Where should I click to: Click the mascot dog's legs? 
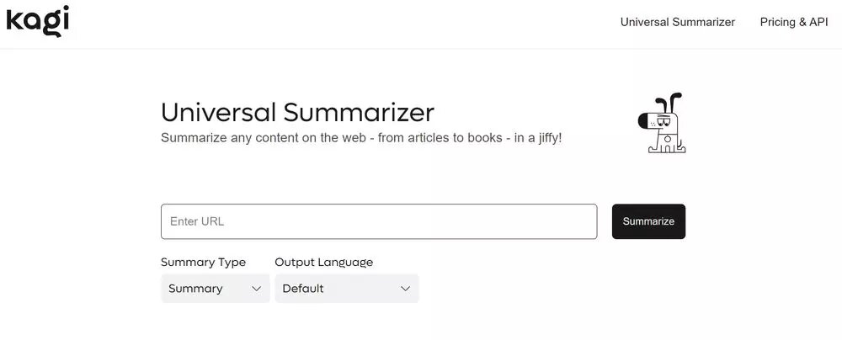pos(667,146)
